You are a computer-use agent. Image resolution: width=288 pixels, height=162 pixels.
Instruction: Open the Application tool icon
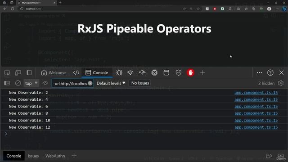coord(166,73)
